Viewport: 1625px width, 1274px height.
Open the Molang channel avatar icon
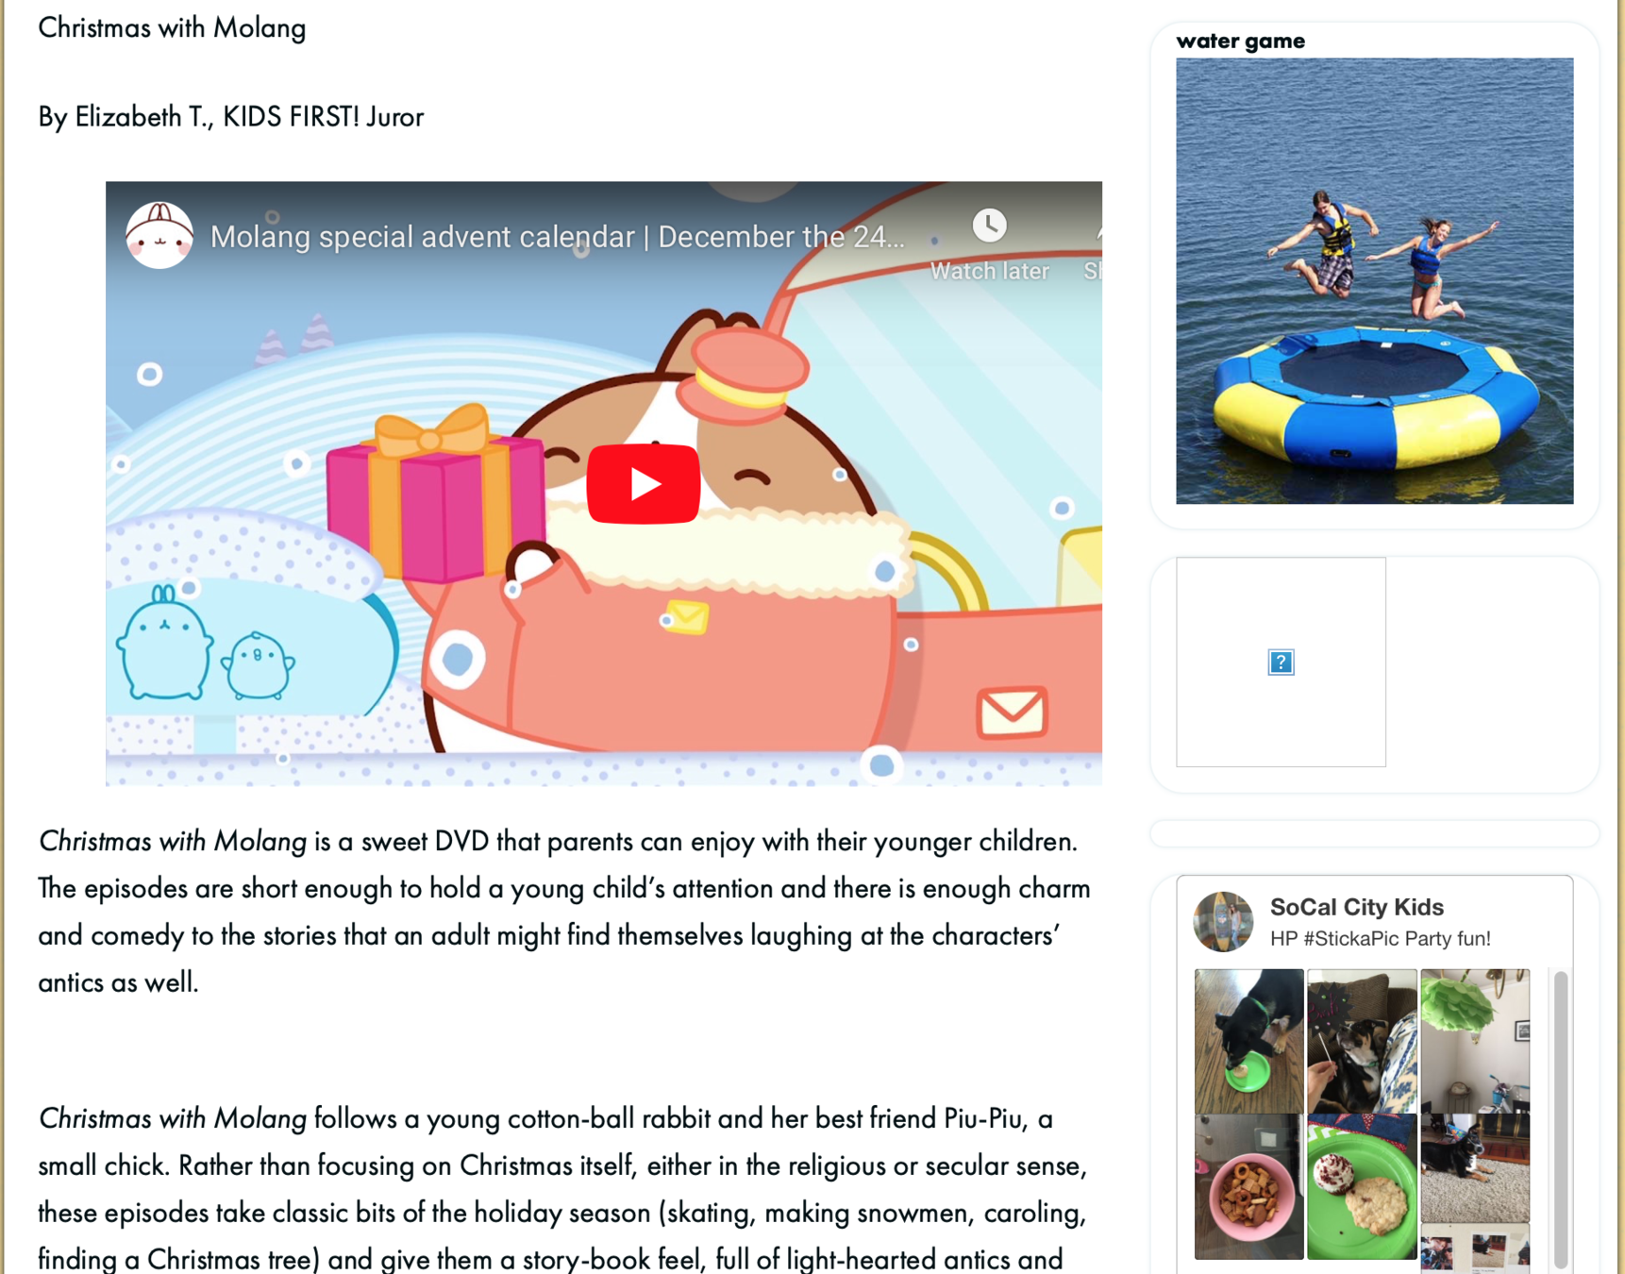[x=159, y=235]
